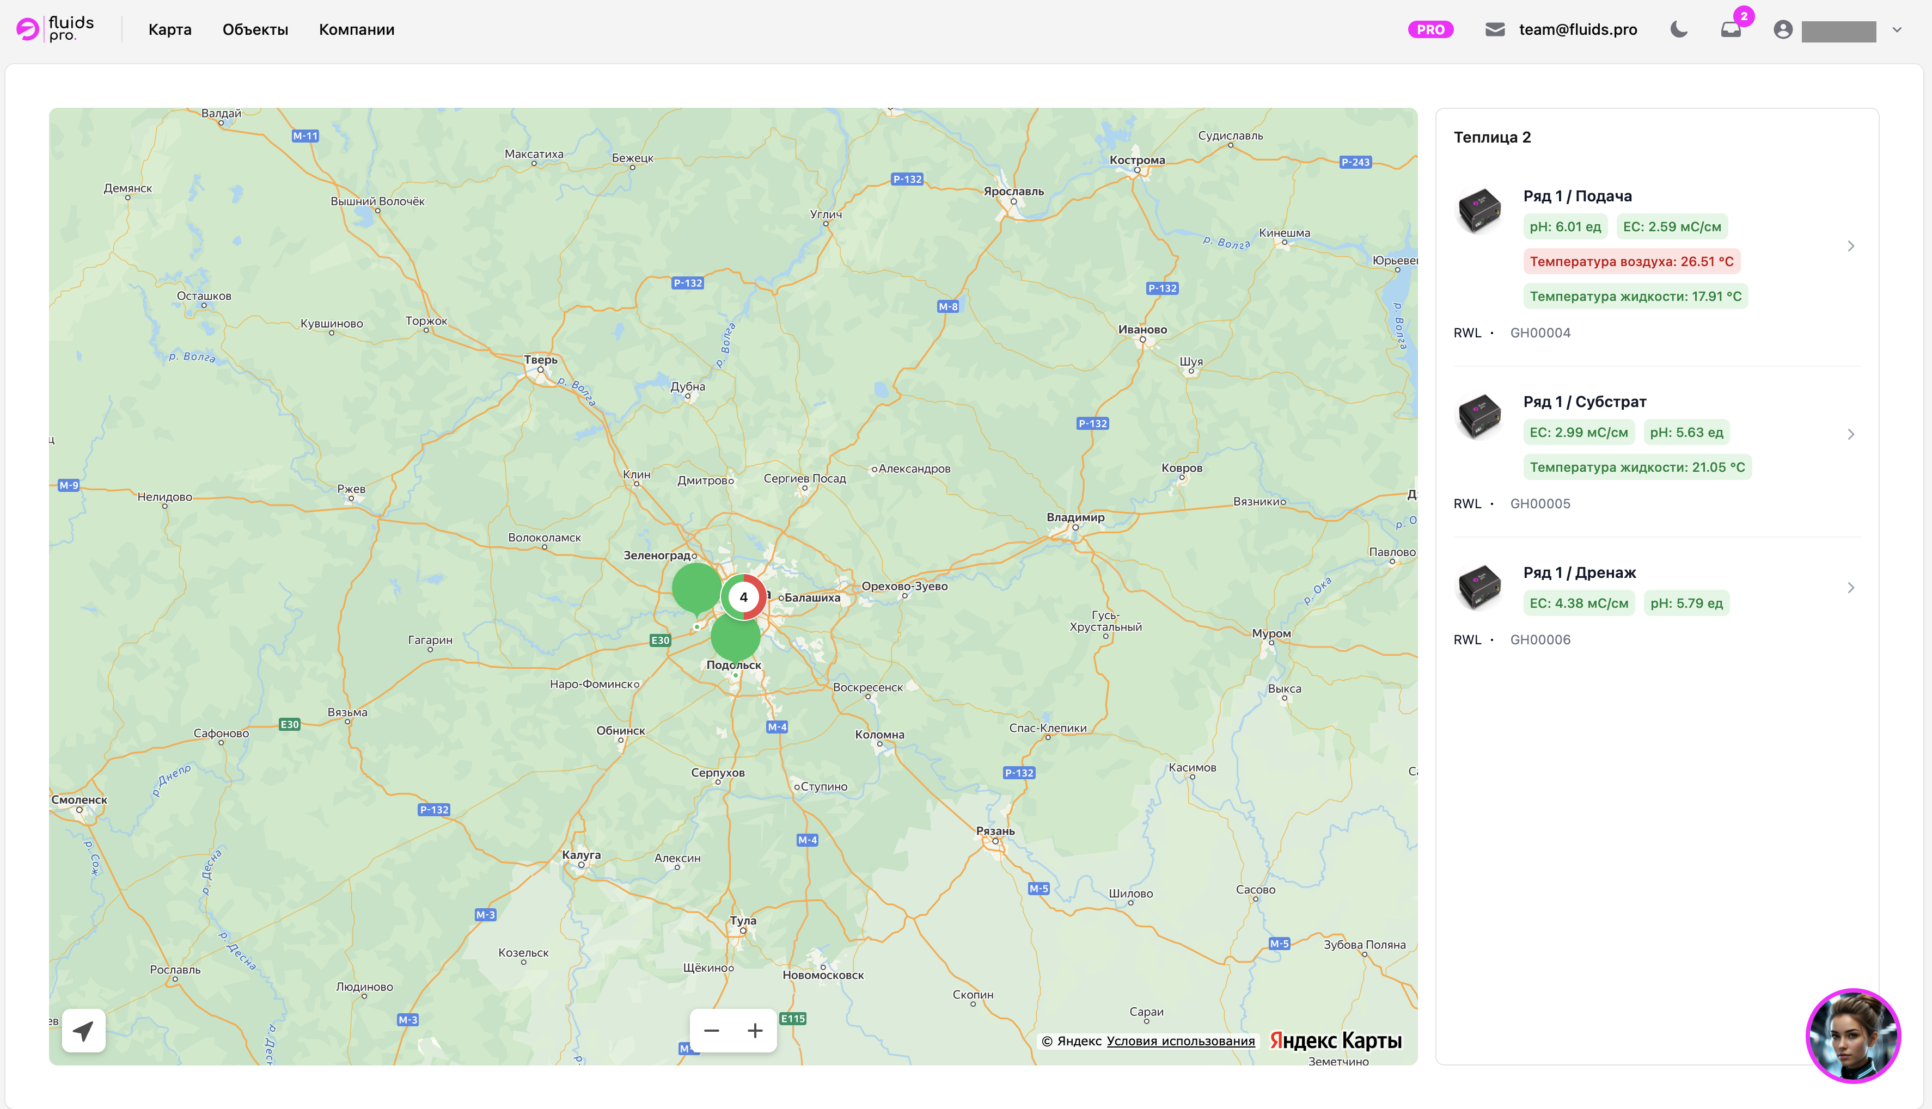
Task: Click the mail envelope icon
Action: pyautogui.click(x=1495, y=30)
